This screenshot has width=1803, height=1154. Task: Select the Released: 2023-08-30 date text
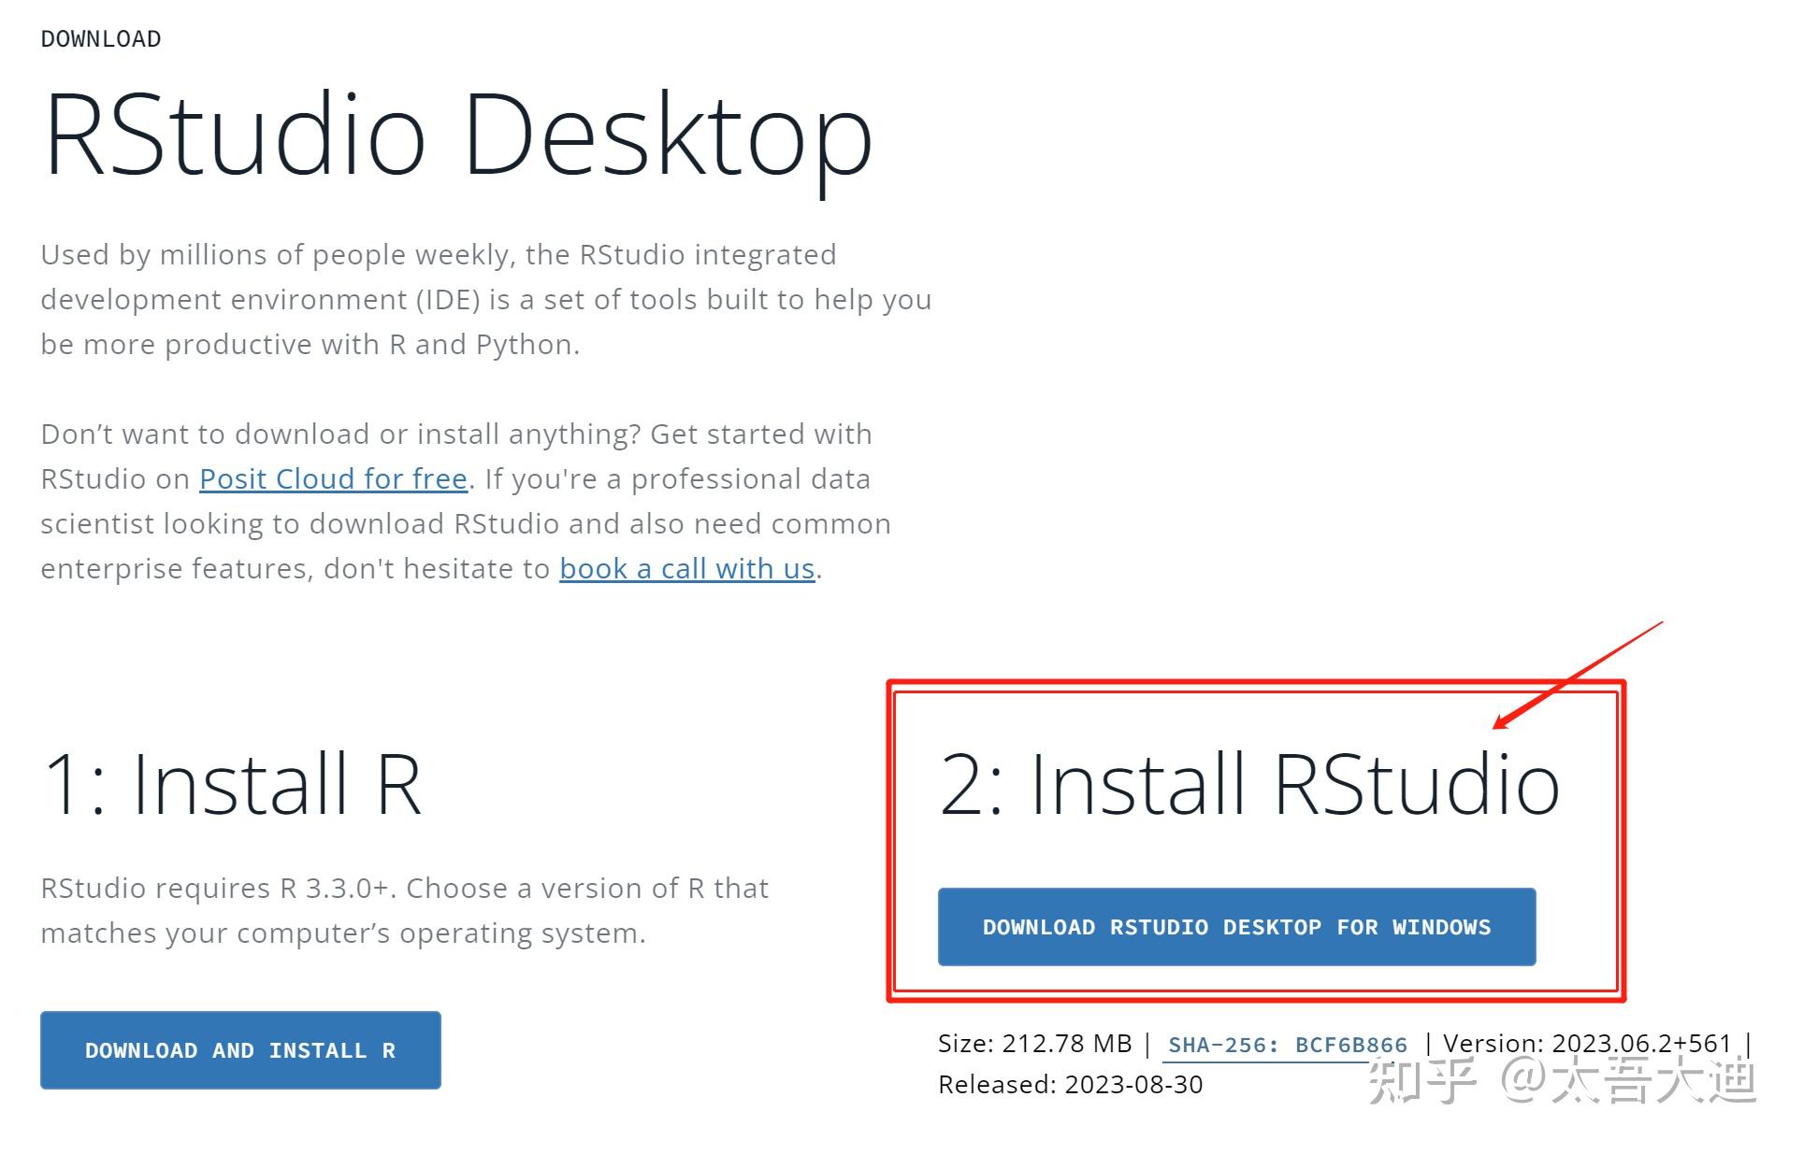1071,1085
